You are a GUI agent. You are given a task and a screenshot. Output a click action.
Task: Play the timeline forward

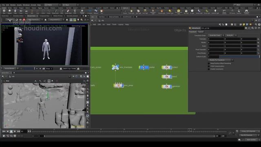[x=15, y=131]
